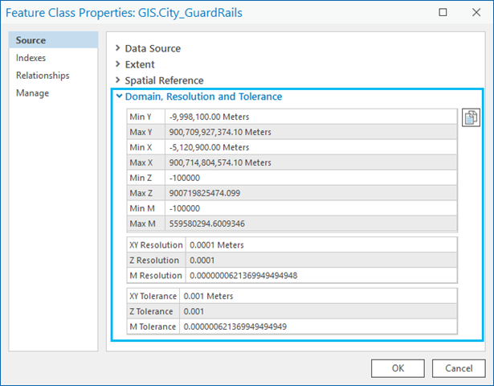Image resolution: width=494 pixels, height=386 pixels.
Task: Click the Max X value cell
Action: pos(310,162)
